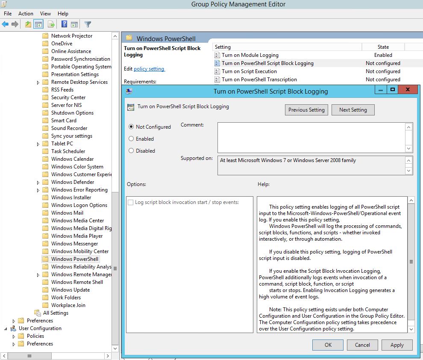This screenshot has height=360, width=423.
Task: Expand the Windows Defender tree node
Action: click(x=38, y=183)
